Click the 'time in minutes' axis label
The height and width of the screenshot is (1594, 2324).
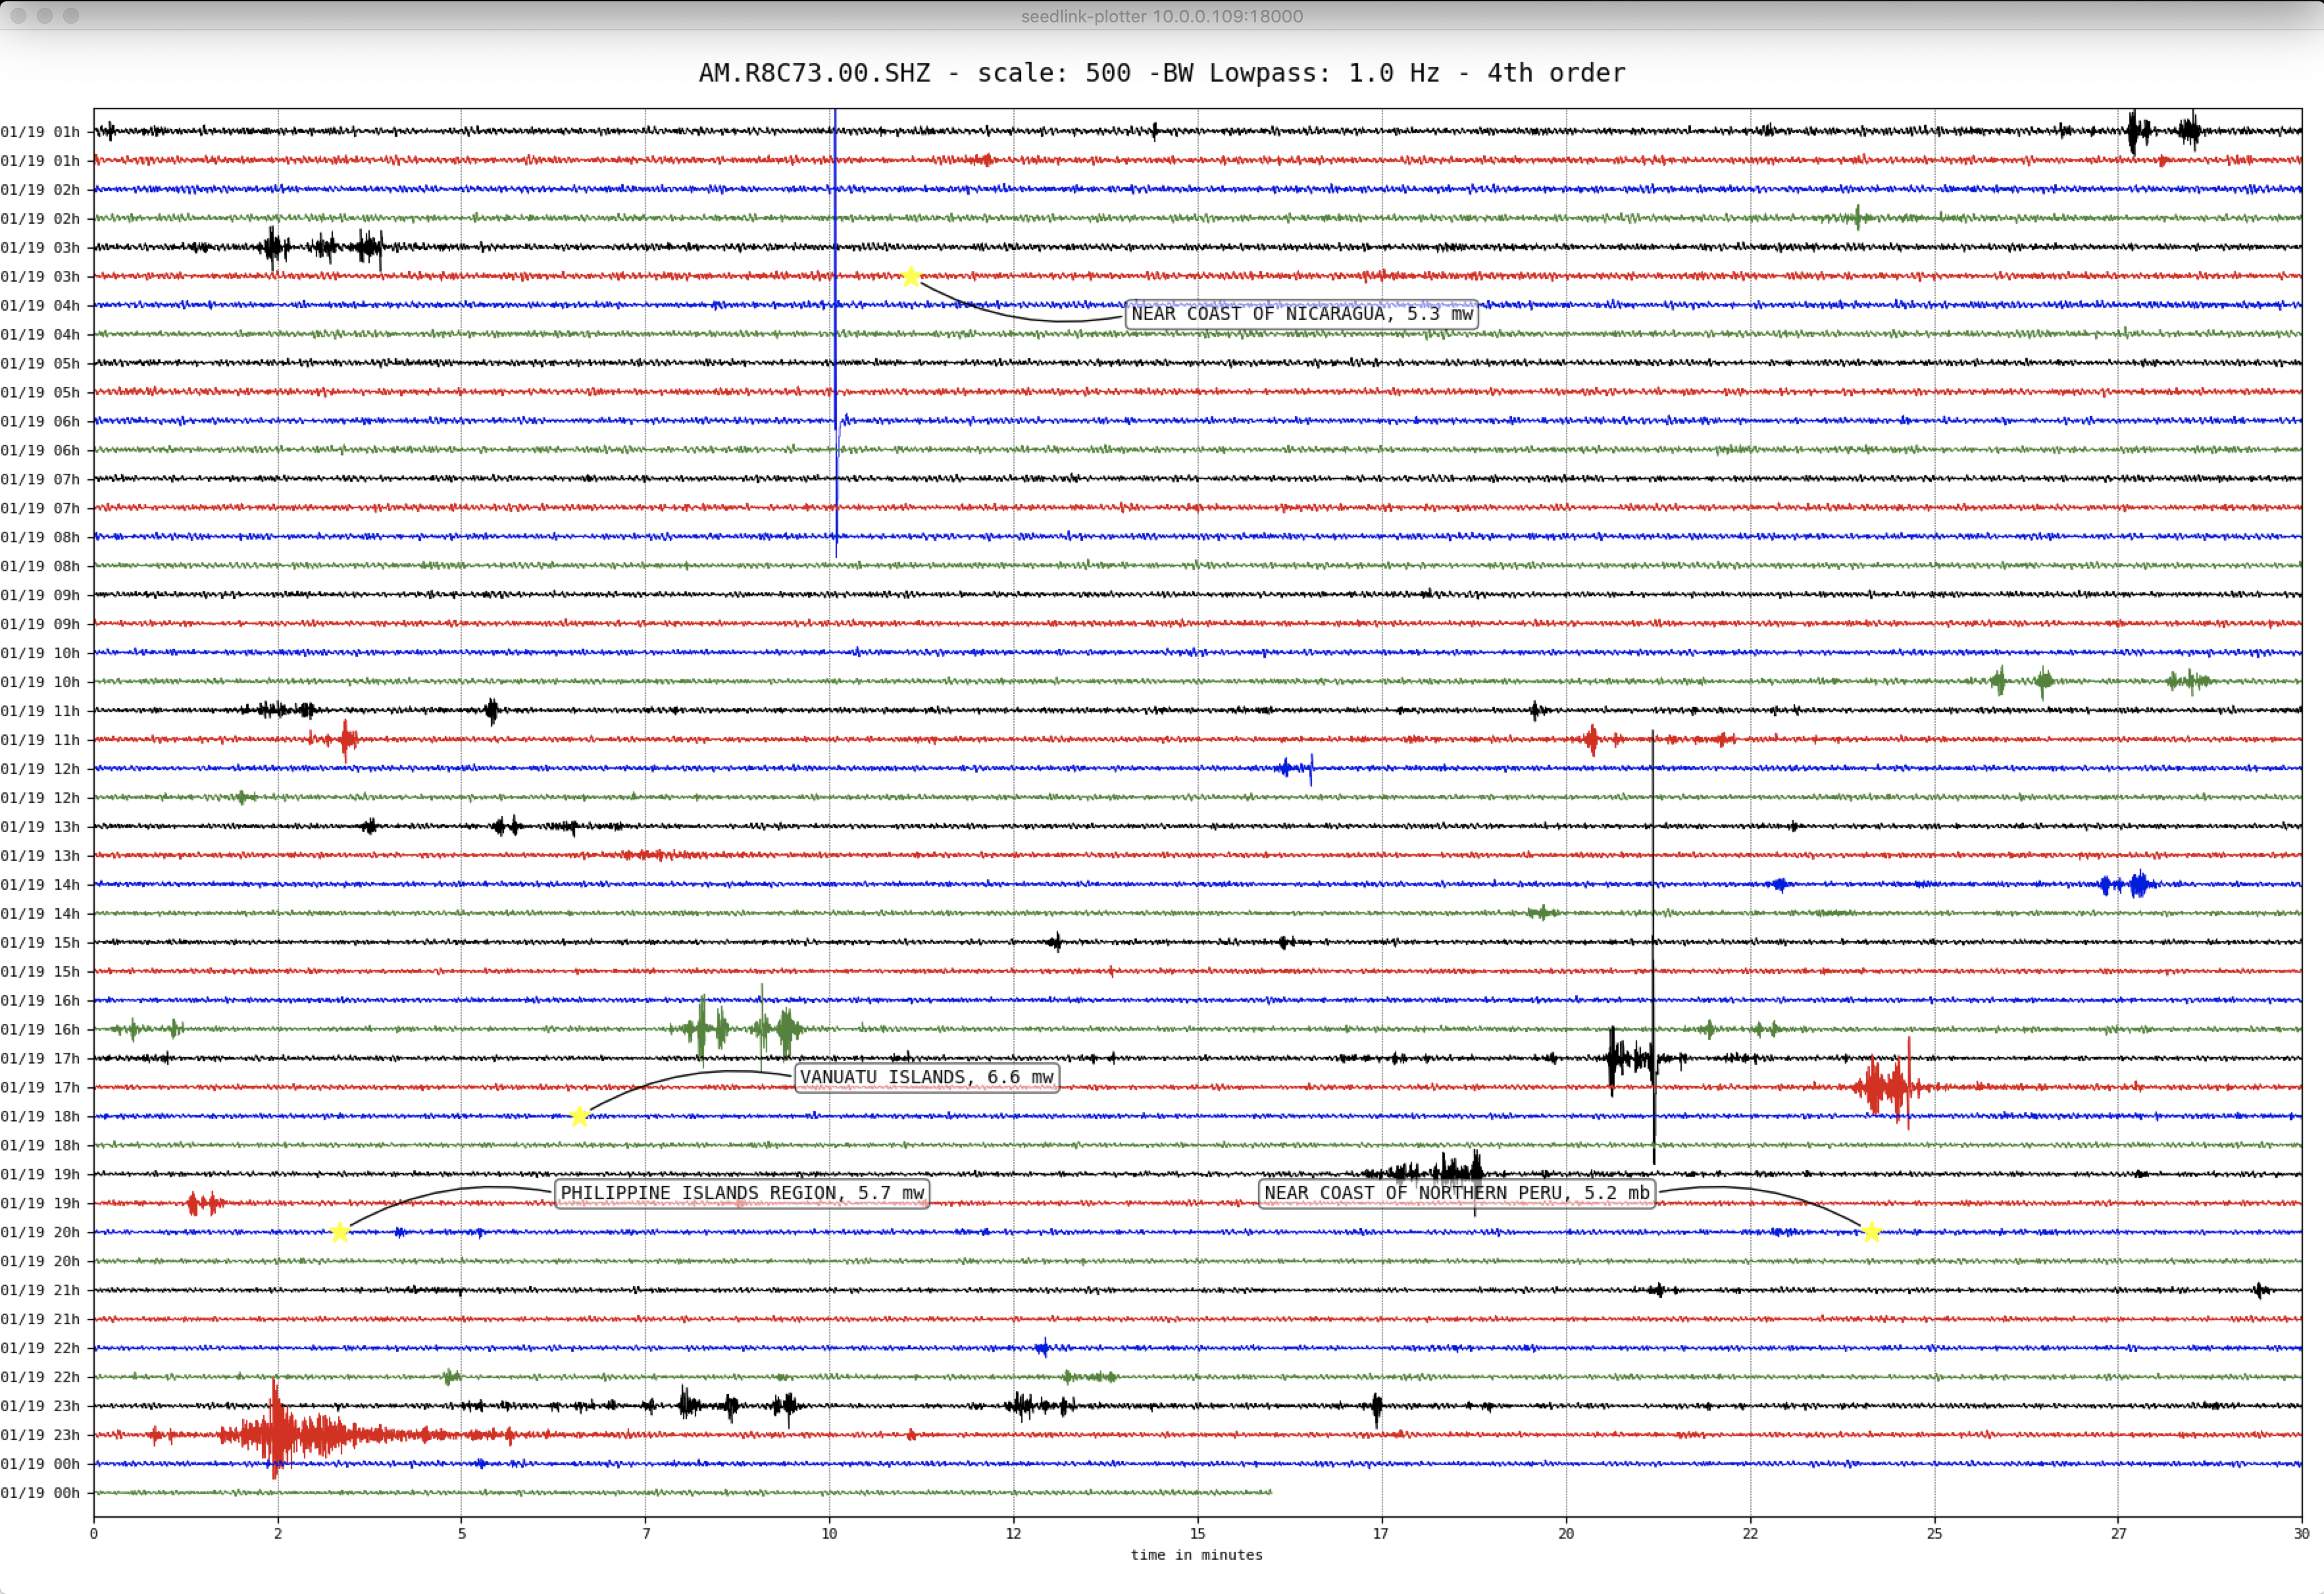click(1196, 1555)
